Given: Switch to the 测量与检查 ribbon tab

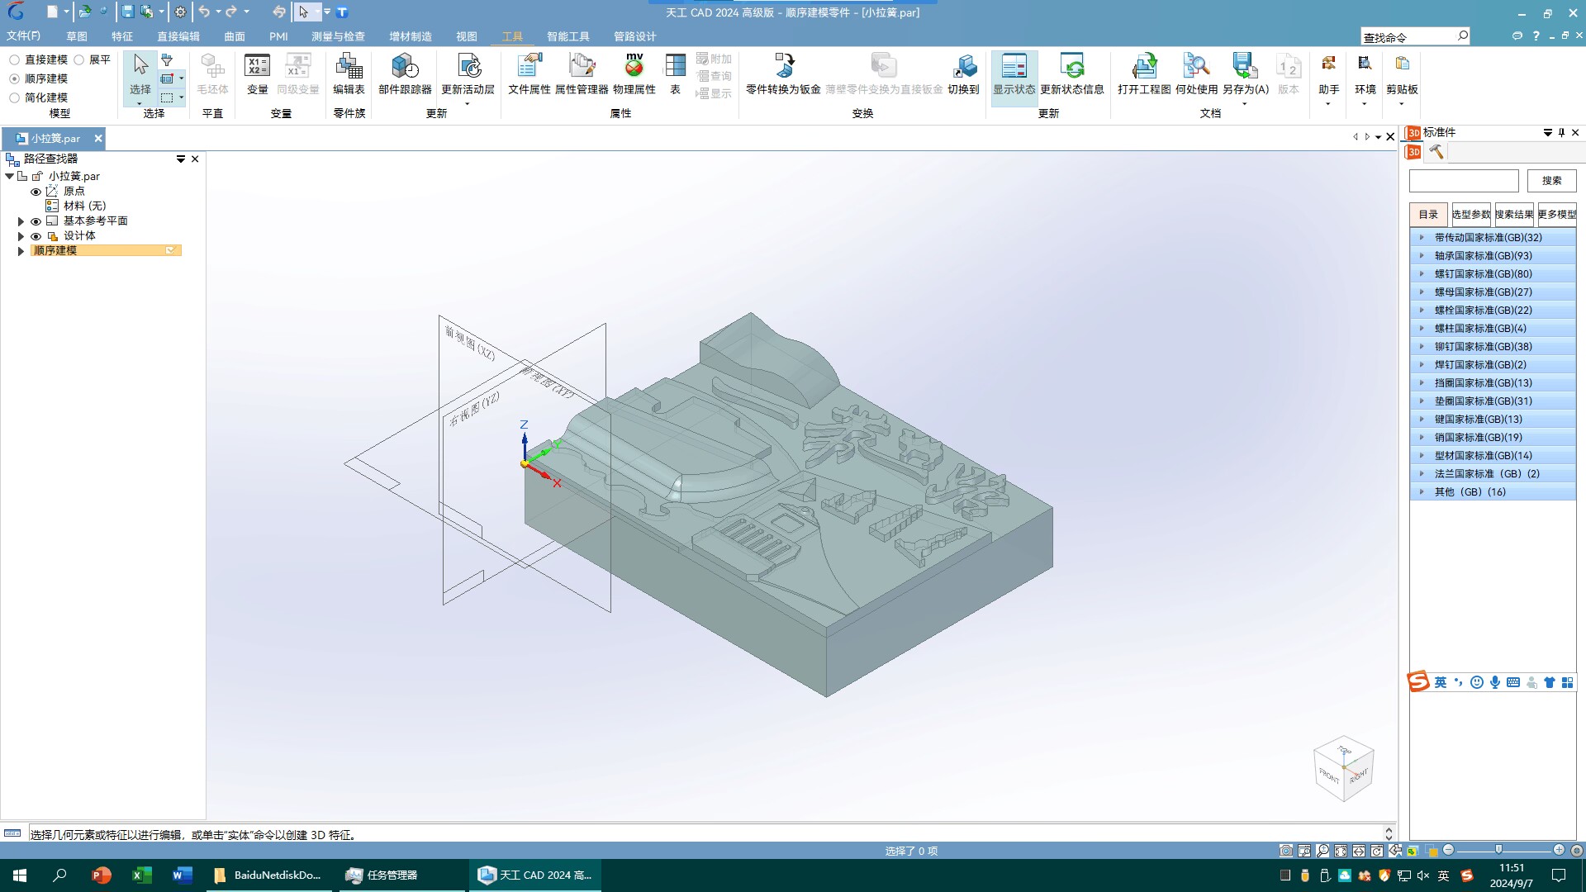Looking at the screenshot, I should pos(338,36).
